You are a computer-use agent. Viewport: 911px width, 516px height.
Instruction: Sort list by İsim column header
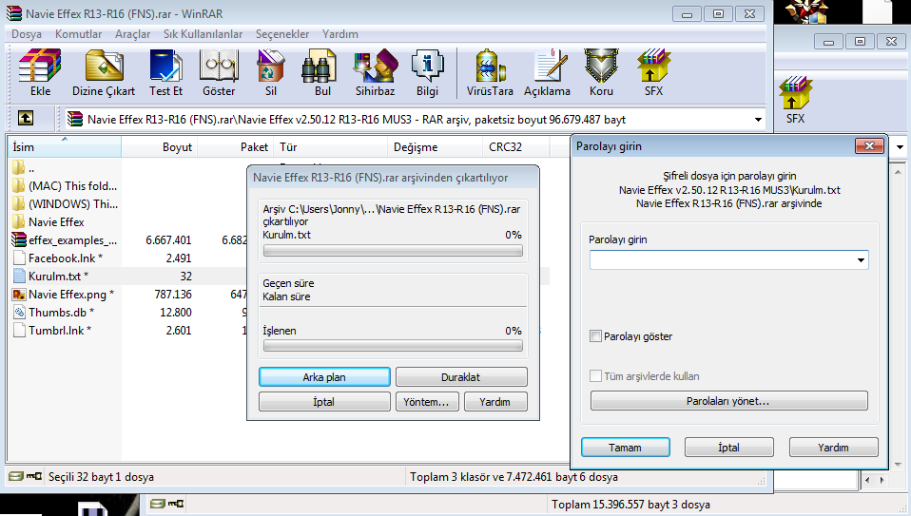tap(64, 147)
